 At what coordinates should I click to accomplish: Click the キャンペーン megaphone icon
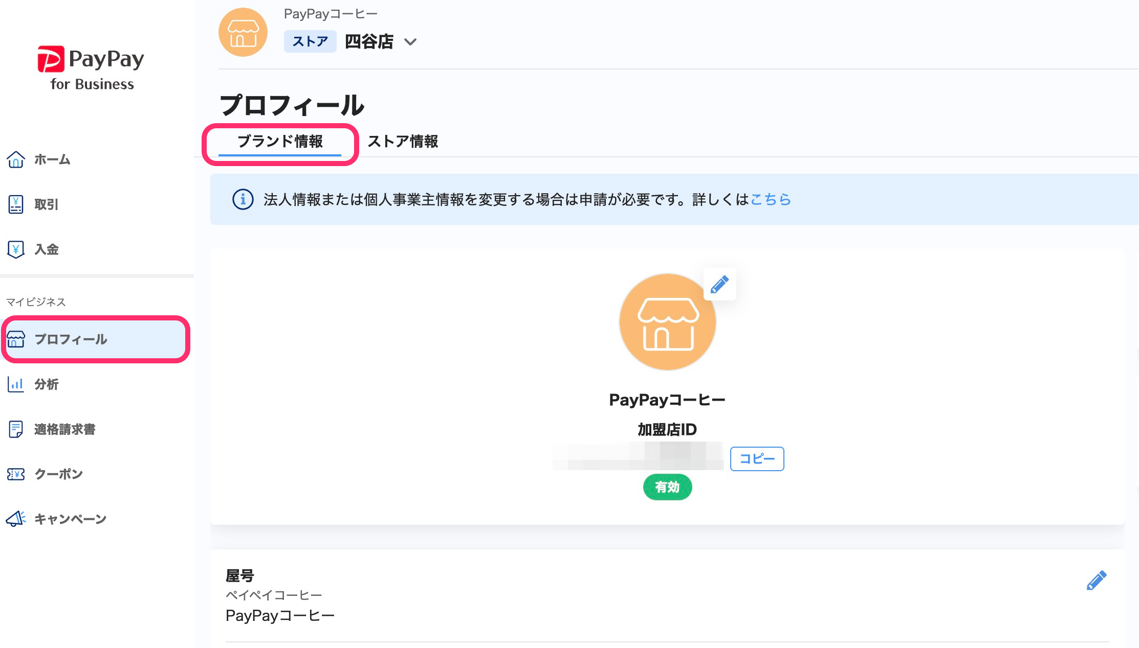point(16,519)
